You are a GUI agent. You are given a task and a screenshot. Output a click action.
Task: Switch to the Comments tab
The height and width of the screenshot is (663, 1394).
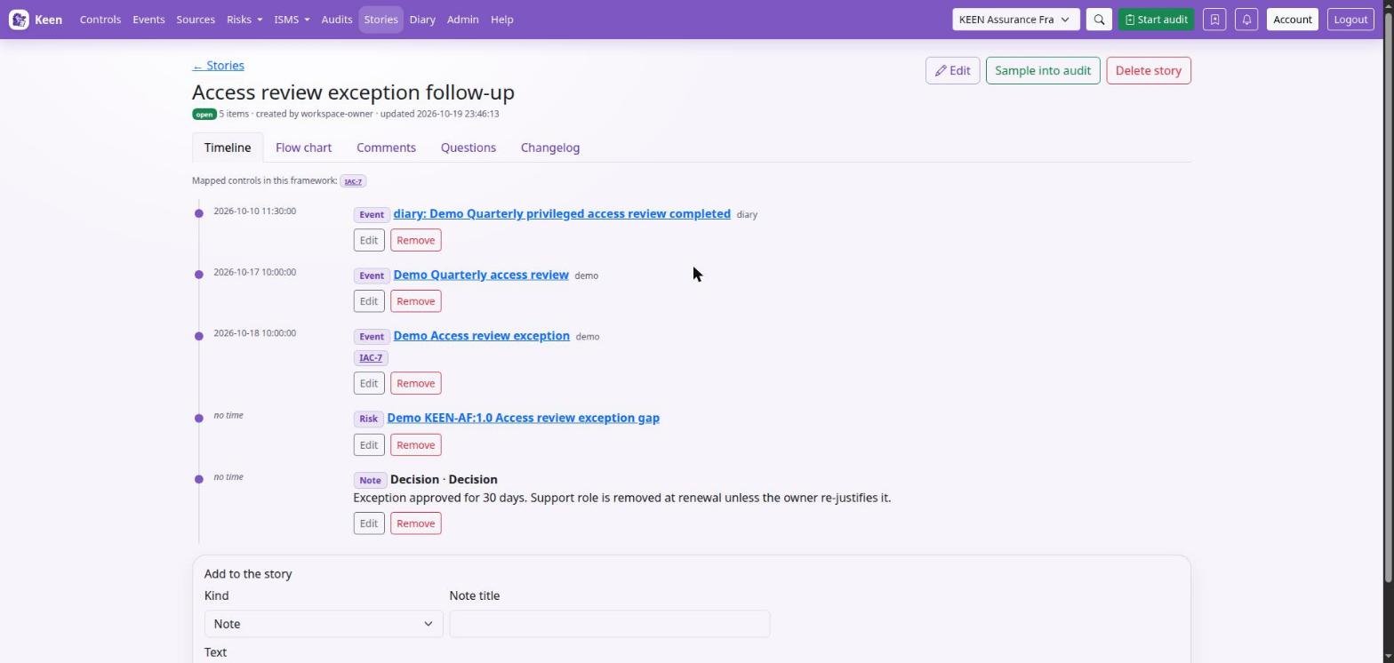coord(386,148)
